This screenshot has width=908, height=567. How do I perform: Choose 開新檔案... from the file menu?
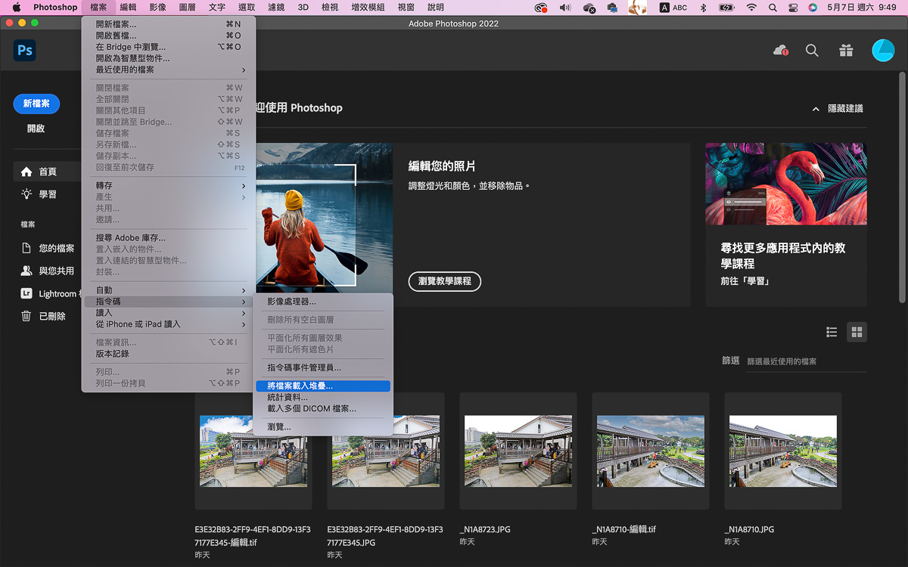pos(168,24)
